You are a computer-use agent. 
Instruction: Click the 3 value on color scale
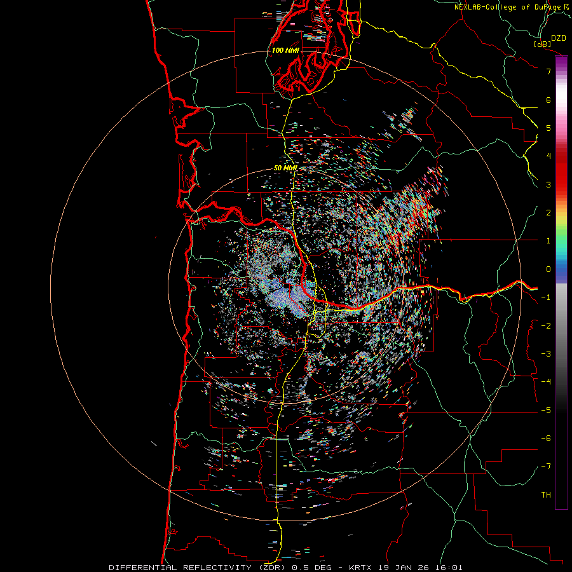(548, 184)
